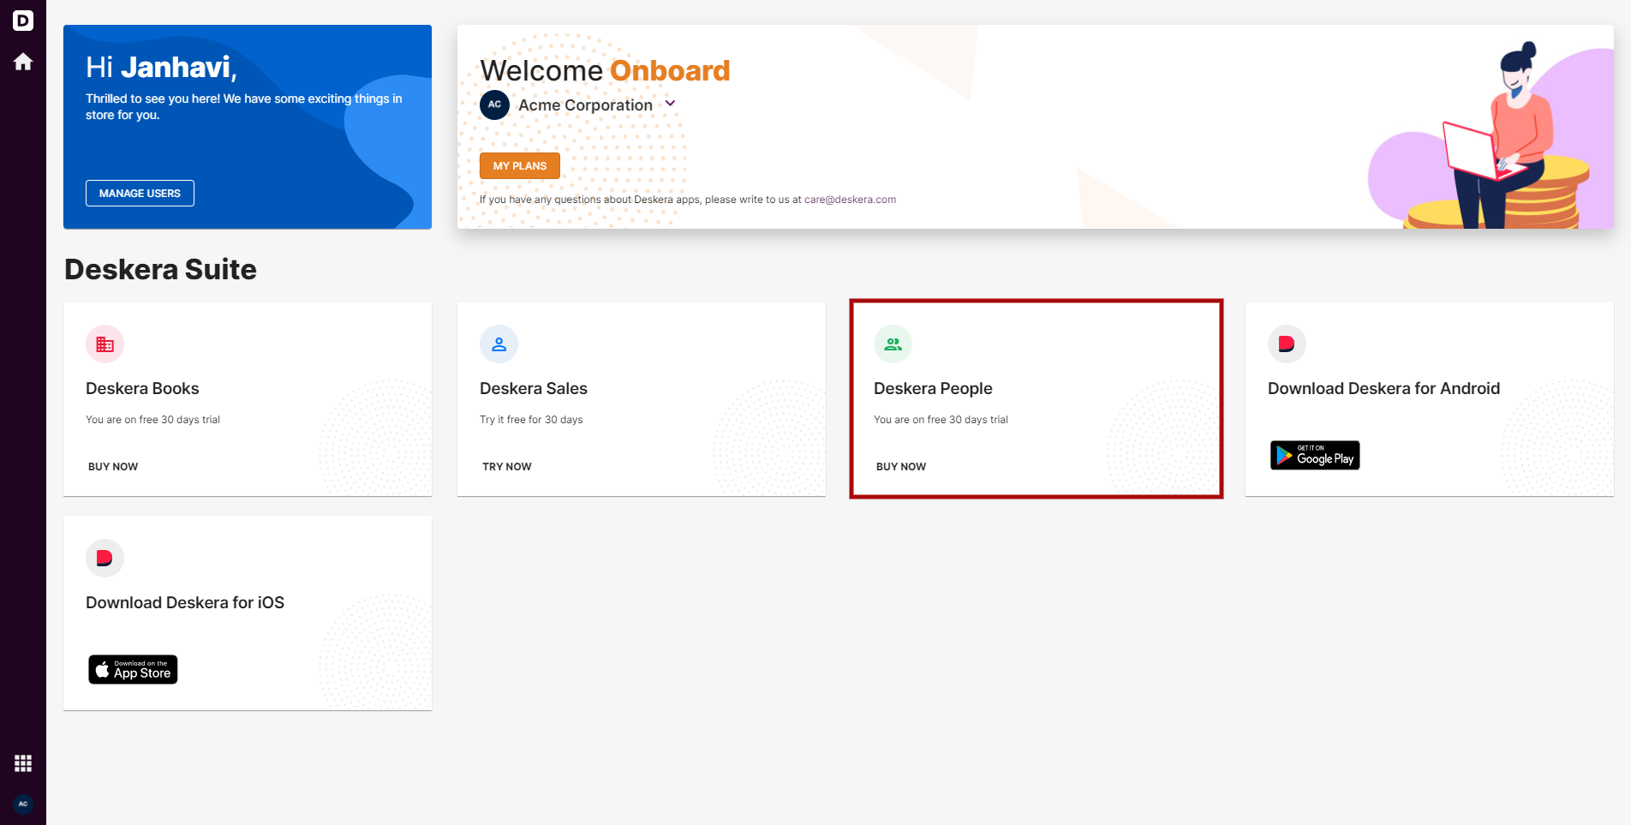Click Download Deskera for Android title
1631x825 pixels.
tap(1383, 389)
